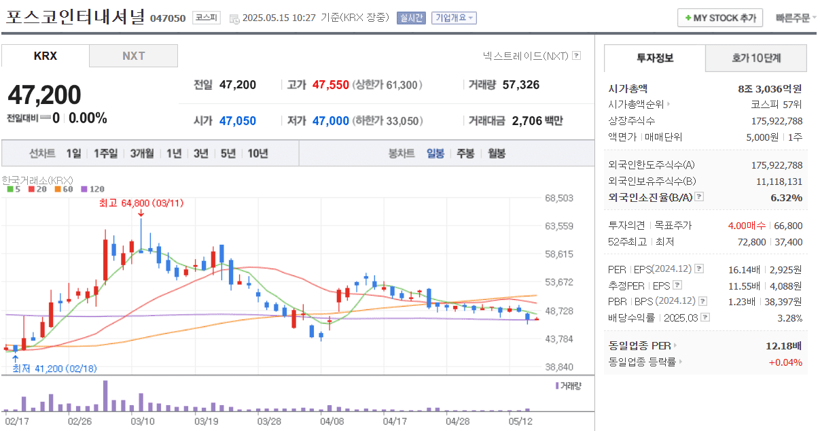820x431 pixels.
Task: Click the 배당수익률 value 3.28%
Action: (789, 318)
